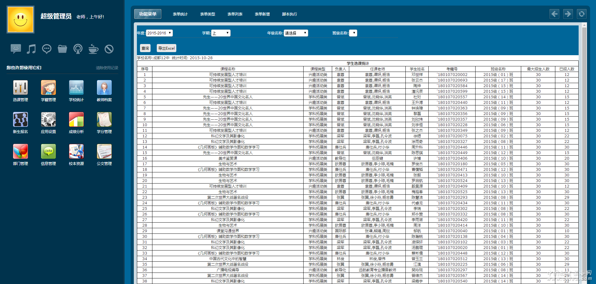
Task: Click the coffee cup icon
Action: [x=93, y=49]
